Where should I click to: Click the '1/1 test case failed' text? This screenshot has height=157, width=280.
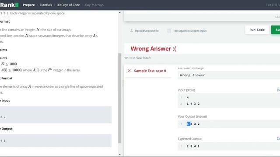[x=137, y=58]
